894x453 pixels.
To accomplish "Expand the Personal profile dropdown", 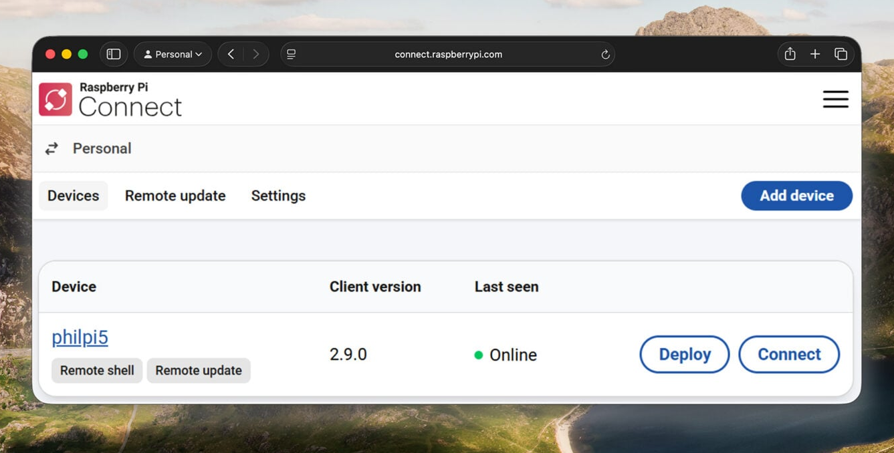I will (x=173, y=54).
